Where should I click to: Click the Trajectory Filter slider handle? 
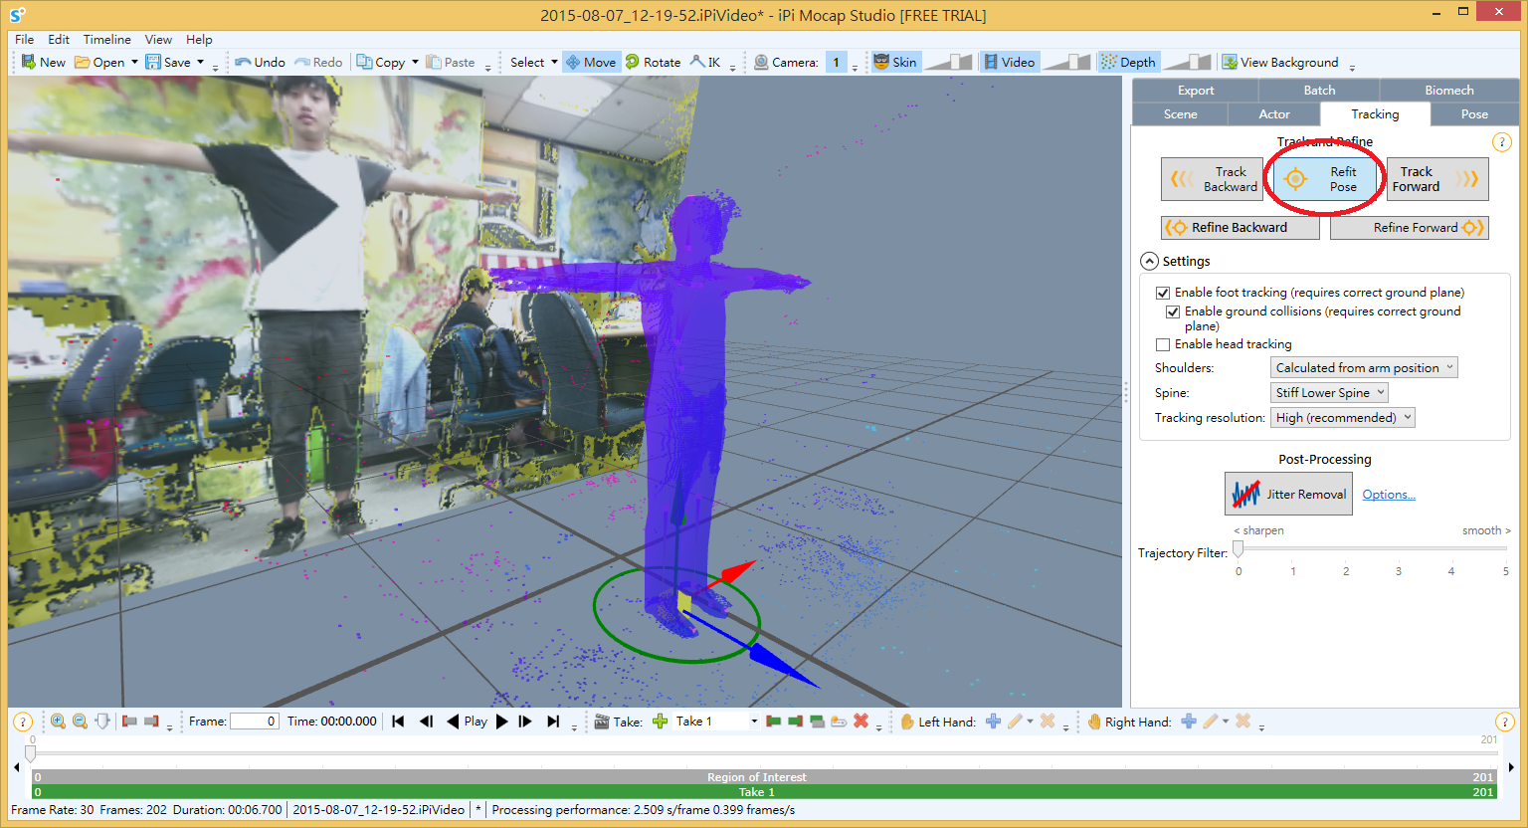coord(1238,549)
